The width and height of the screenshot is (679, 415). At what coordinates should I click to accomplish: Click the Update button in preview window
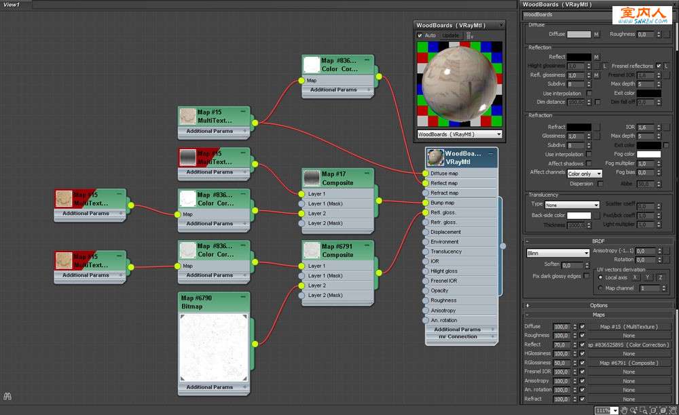pyautogui.click(x=451, y=35)
